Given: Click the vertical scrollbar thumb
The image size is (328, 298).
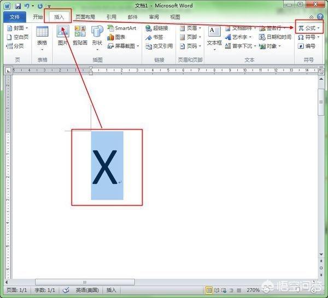Looking at the screenshot, I should tap(321, 102).
